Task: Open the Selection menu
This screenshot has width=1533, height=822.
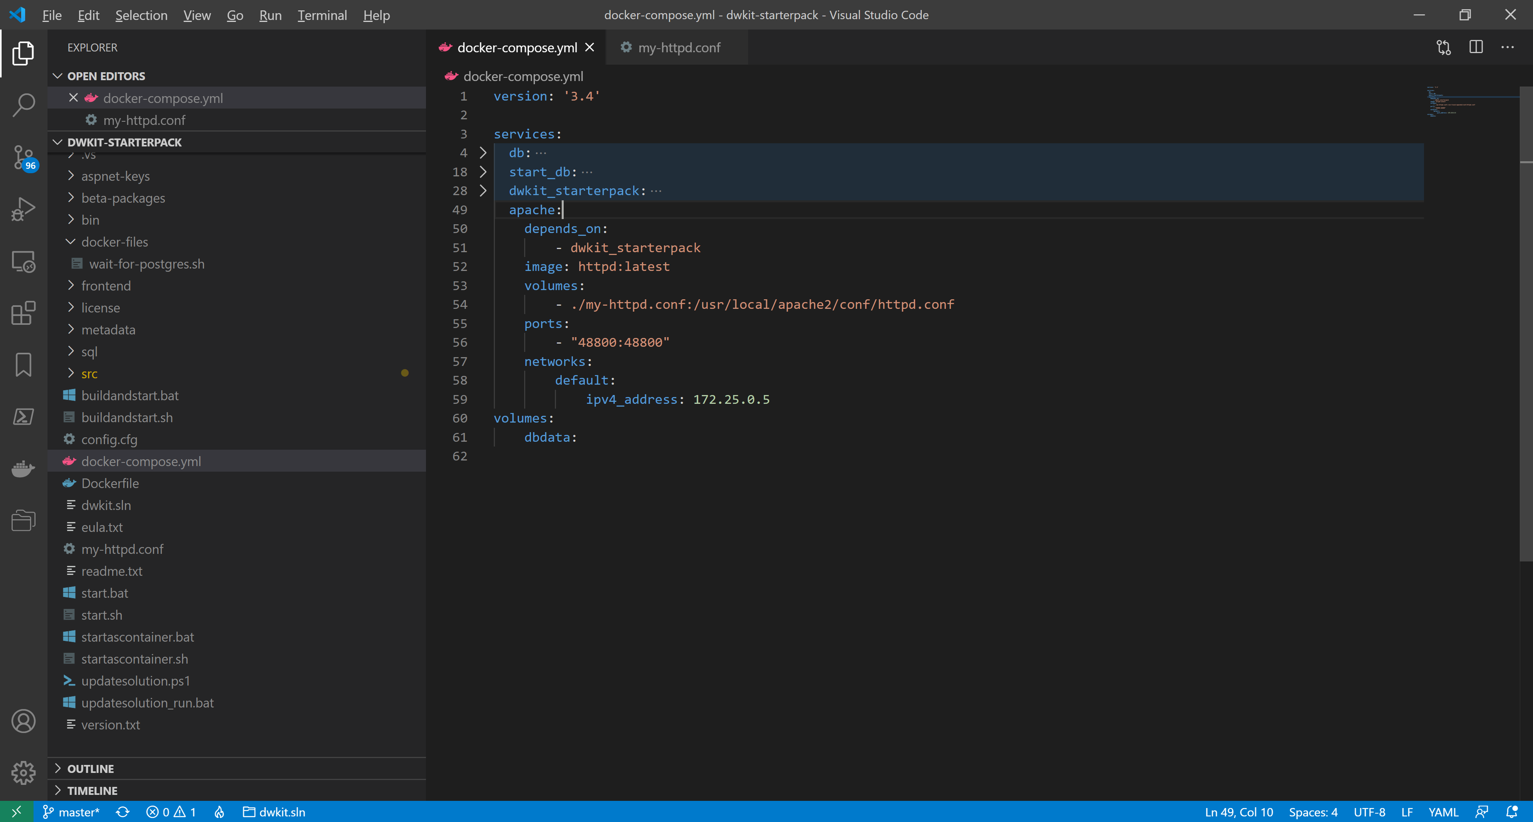Action: [x=141, y=15]
